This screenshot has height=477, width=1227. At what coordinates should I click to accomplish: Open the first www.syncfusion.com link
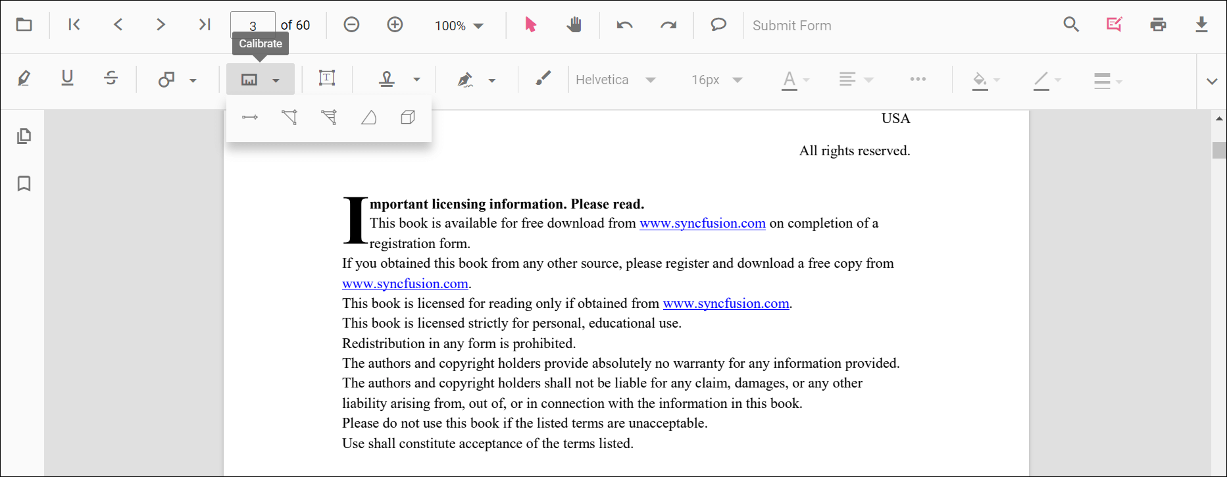702,224
